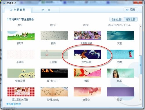Click the vertical scrollbar thumb
The height and width of the screenshot is (110, 145).
pyautogui.click(x=140, y=65)
